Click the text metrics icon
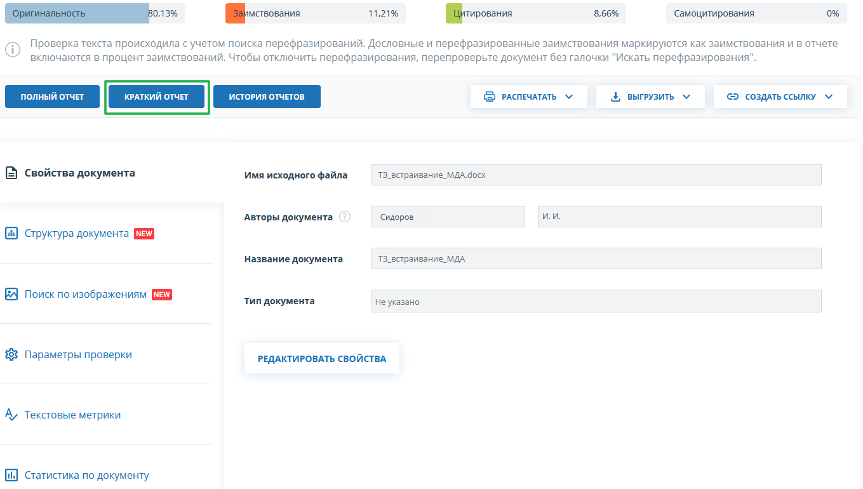Viewport: 863px width, 489px height. 11,415
